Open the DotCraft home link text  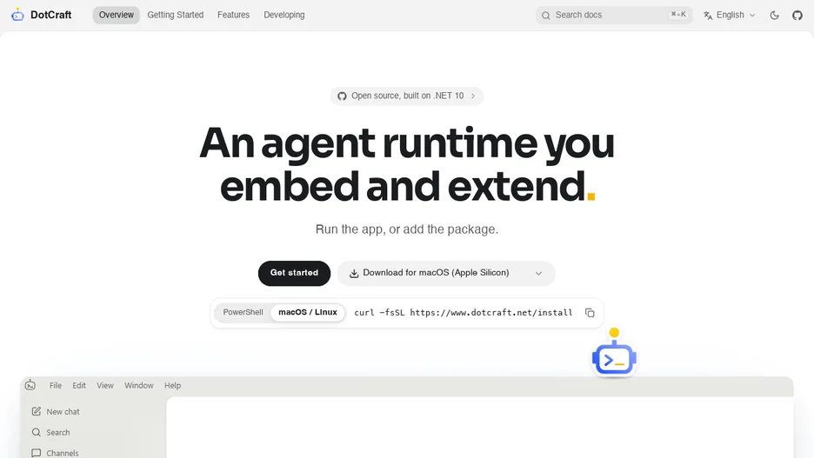[x=50, y=15]
